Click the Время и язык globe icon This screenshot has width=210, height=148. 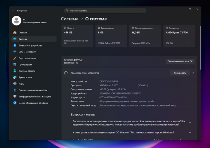tap(15, 77)
